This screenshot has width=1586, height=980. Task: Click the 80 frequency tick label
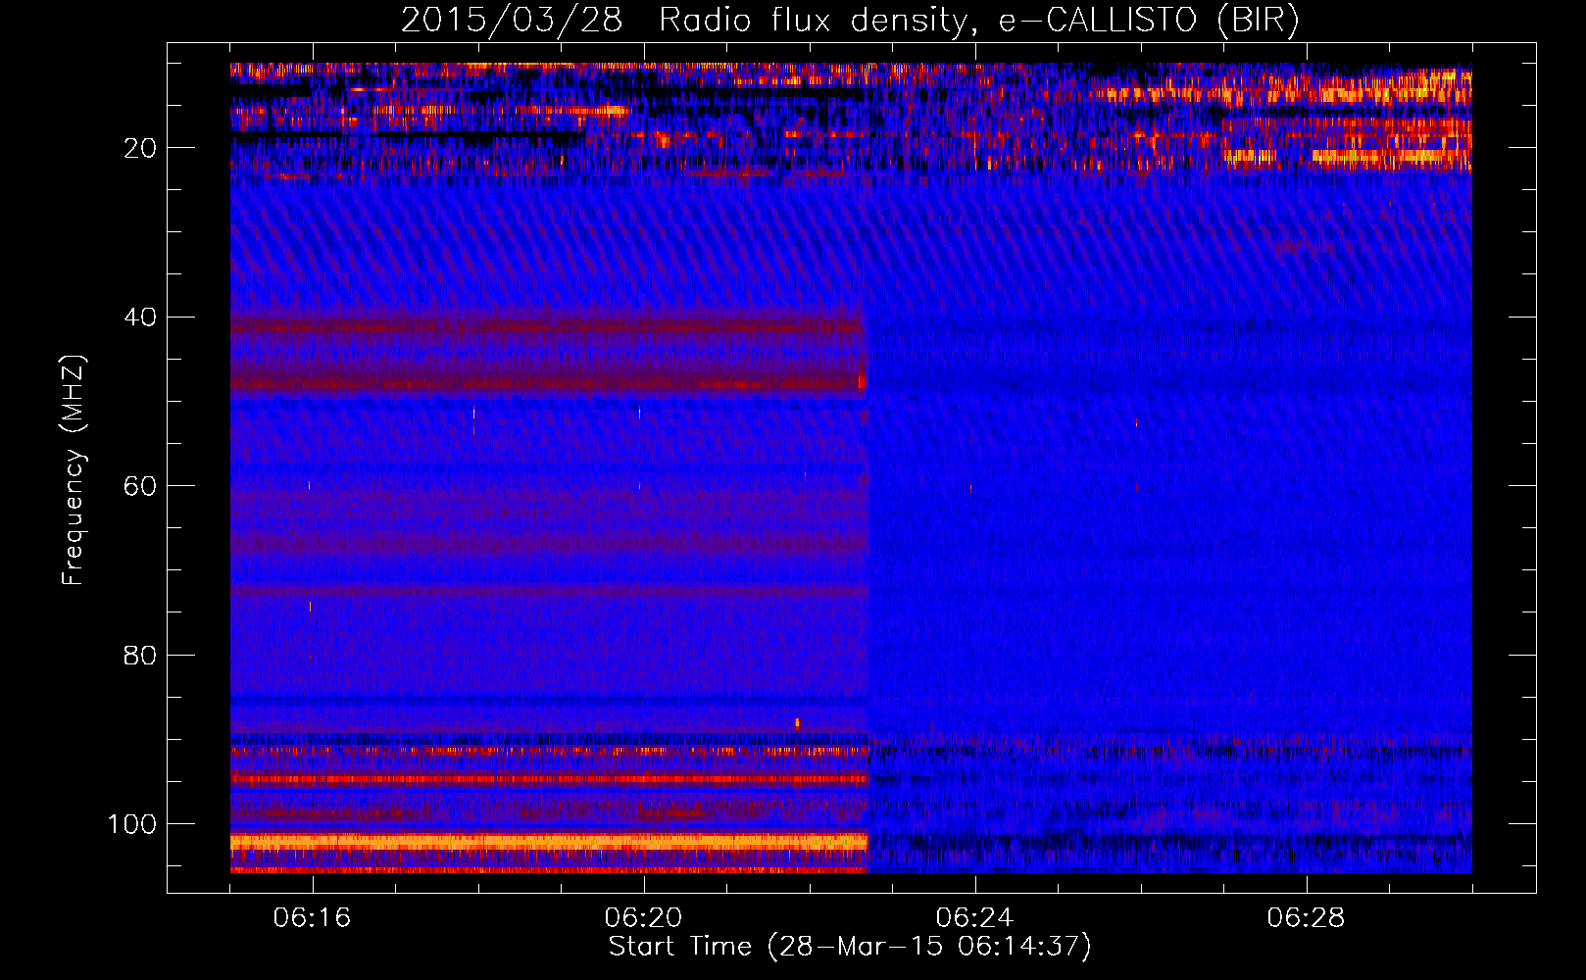tap(140, 656)
